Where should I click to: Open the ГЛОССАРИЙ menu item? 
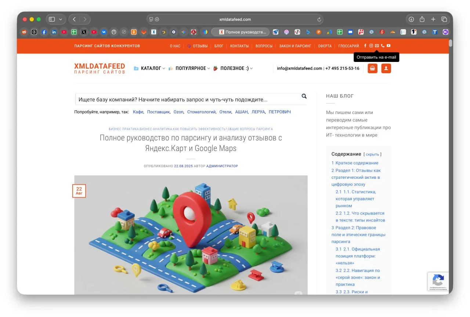click(x=348, y=46)
